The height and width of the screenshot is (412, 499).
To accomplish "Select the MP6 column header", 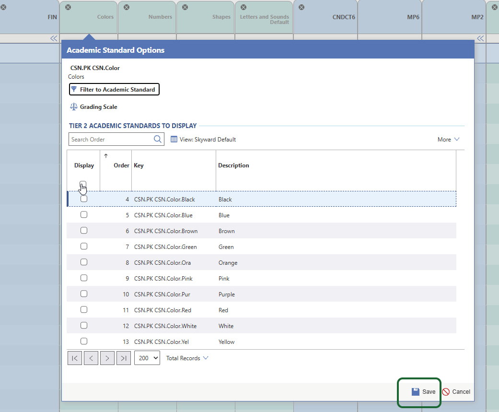I will pos(390,17).
